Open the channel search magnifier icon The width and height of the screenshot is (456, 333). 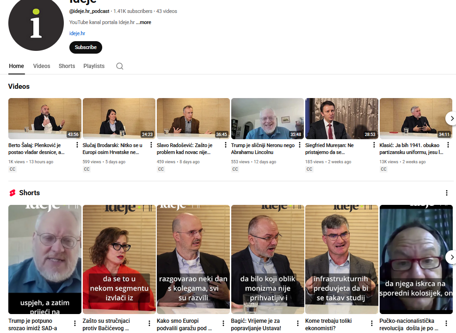(x=120, y=66)
